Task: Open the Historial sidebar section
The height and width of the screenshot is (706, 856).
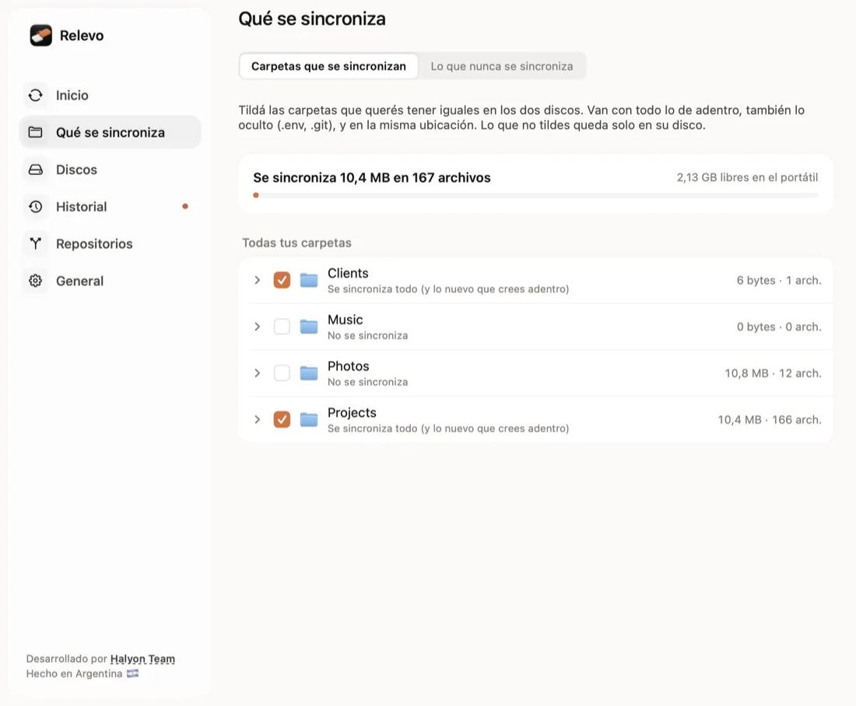Action: coord(110,207)
